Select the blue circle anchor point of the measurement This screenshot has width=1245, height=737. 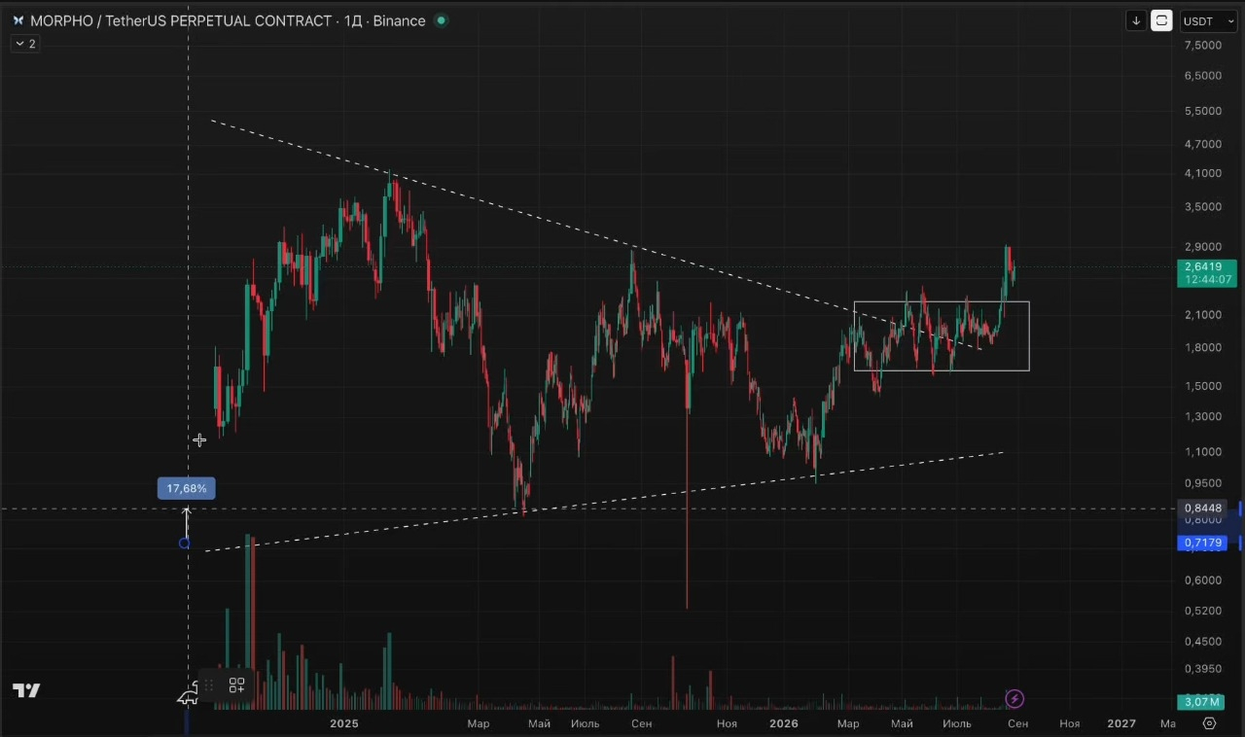click(x=185, y=543)
